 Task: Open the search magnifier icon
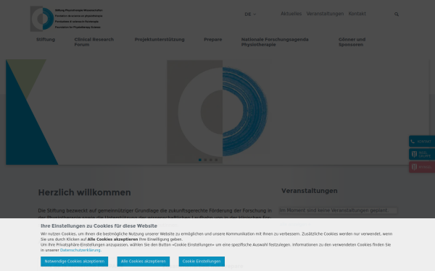tap(397, 14)
